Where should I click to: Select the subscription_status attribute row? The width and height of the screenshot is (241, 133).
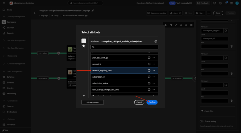pos(124,83)
